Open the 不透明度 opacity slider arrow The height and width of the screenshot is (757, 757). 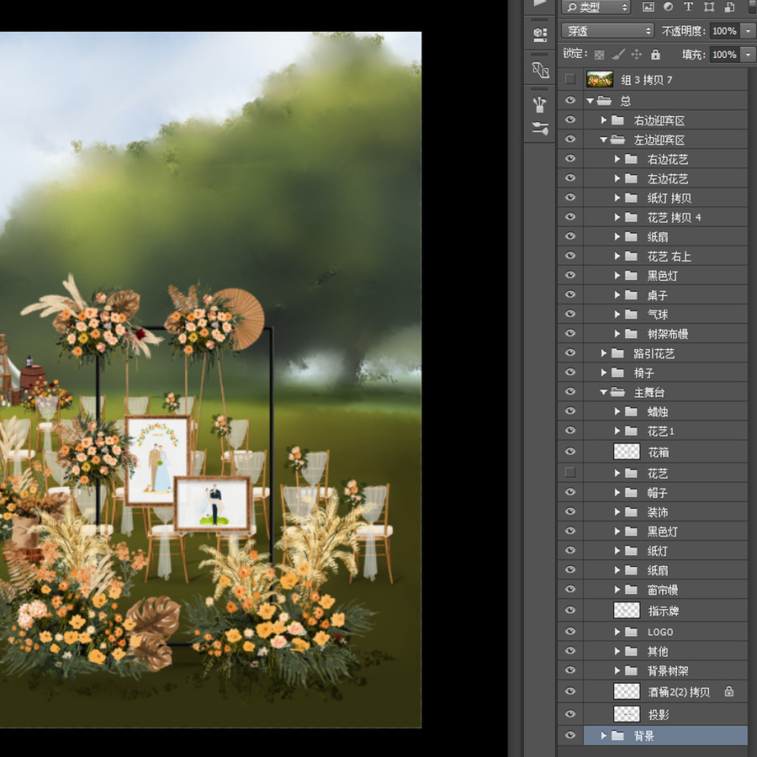[749, 31]
